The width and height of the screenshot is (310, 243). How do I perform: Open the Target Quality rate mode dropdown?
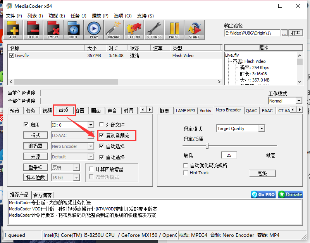pos(262,128)
